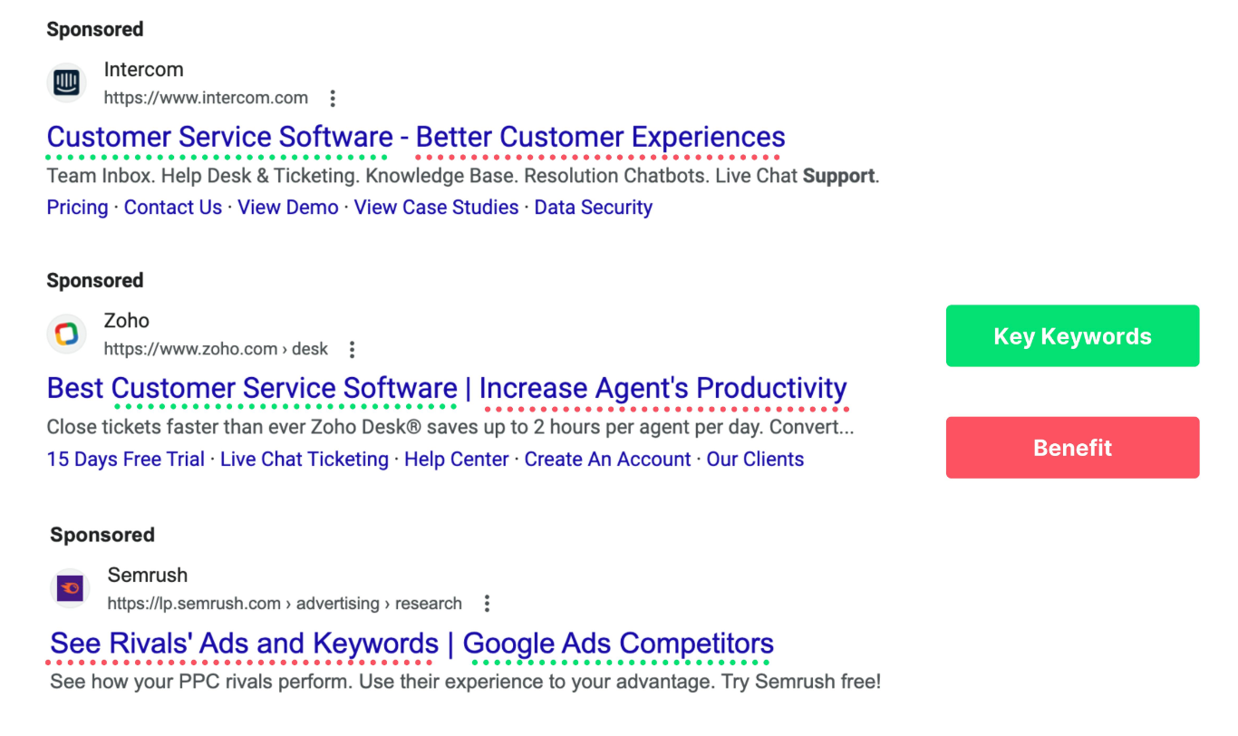Open Intercom's Pricing sitelink

click(77, 208)
